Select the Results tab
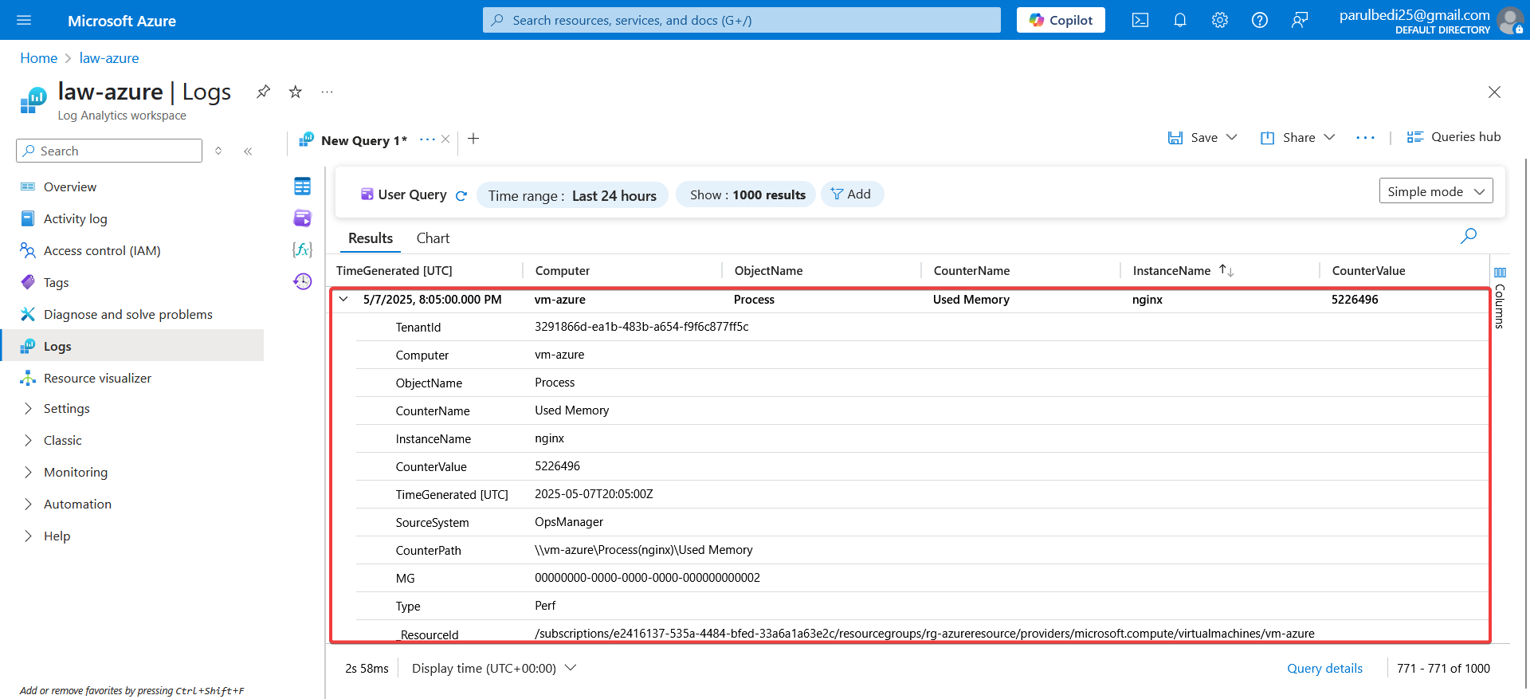 click(x=371, y=238)
